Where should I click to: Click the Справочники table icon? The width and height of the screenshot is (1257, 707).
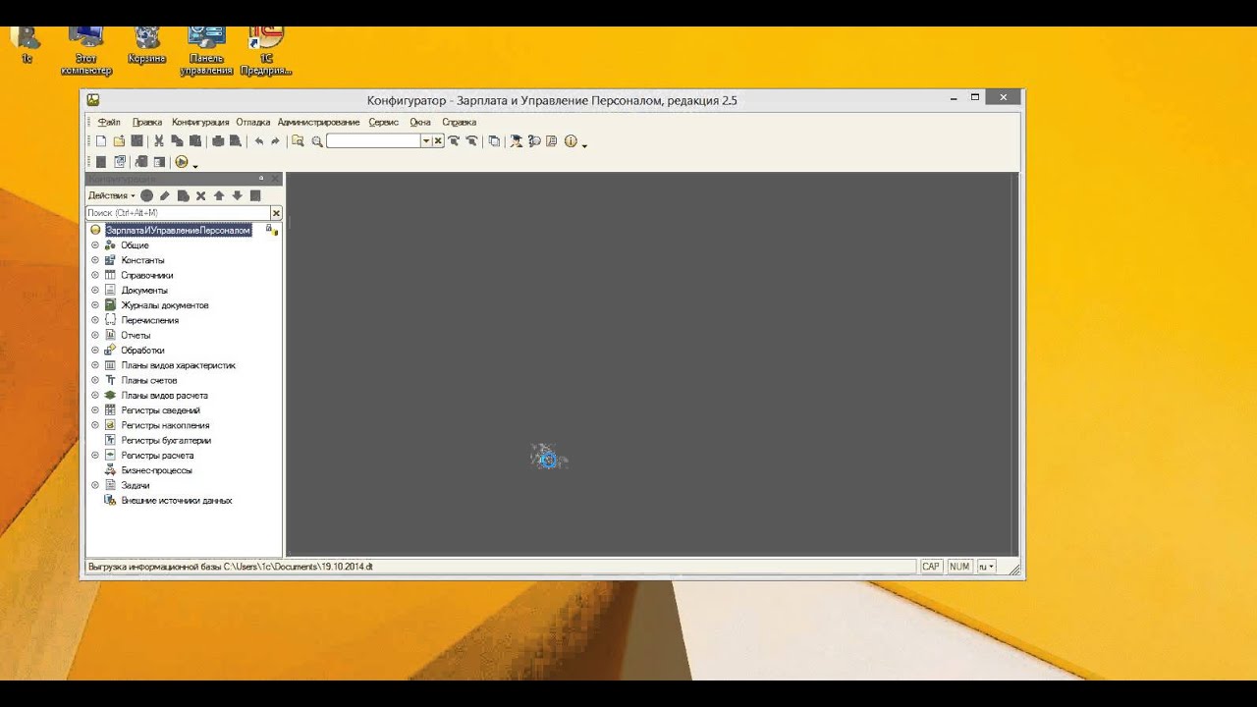click(110, 275)
